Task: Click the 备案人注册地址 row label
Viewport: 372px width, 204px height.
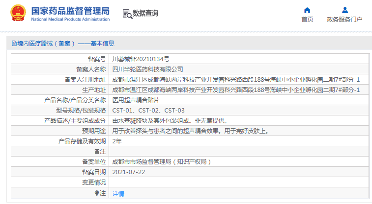Action: click(x=85, y=80)
